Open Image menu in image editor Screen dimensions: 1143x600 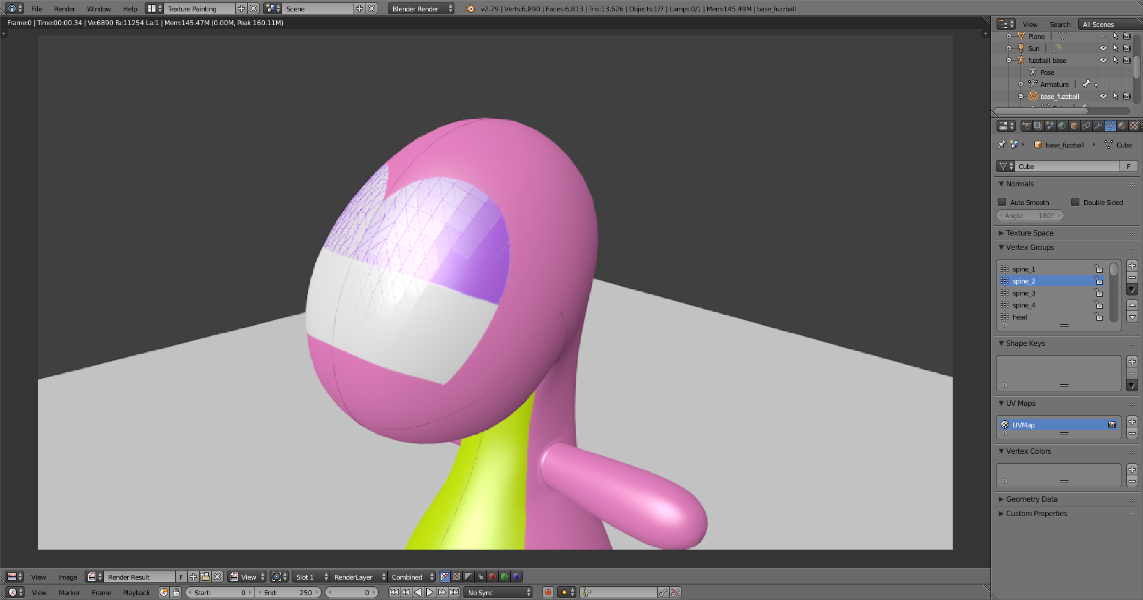point(67,577)
